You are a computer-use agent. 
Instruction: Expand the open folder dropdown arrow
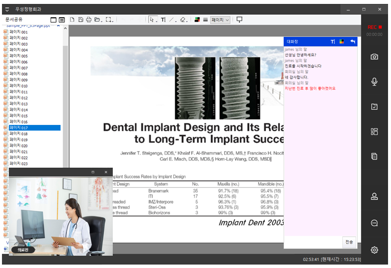click(101, 21)
